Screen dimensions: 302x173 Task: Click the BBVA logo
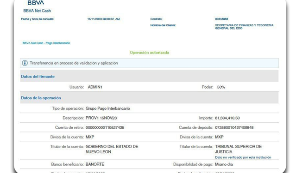(36, 2)
